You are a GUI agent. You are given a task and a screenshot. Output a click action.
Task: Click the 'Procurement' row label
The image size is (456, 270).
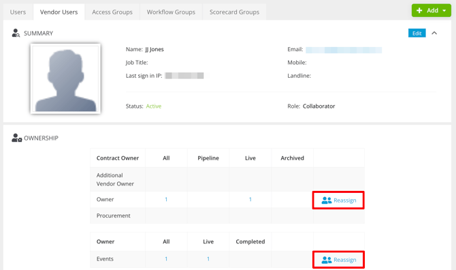click(x=114, y=216)
